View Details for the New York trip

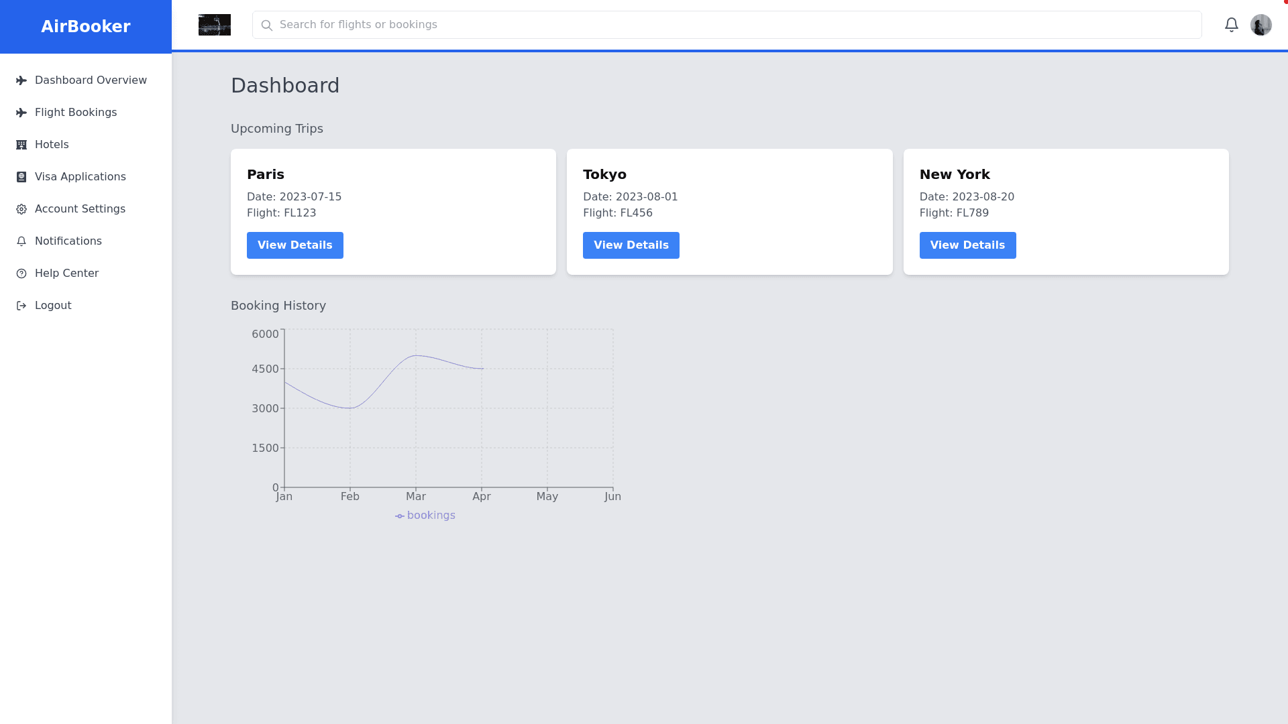click(x=967, y=245)
